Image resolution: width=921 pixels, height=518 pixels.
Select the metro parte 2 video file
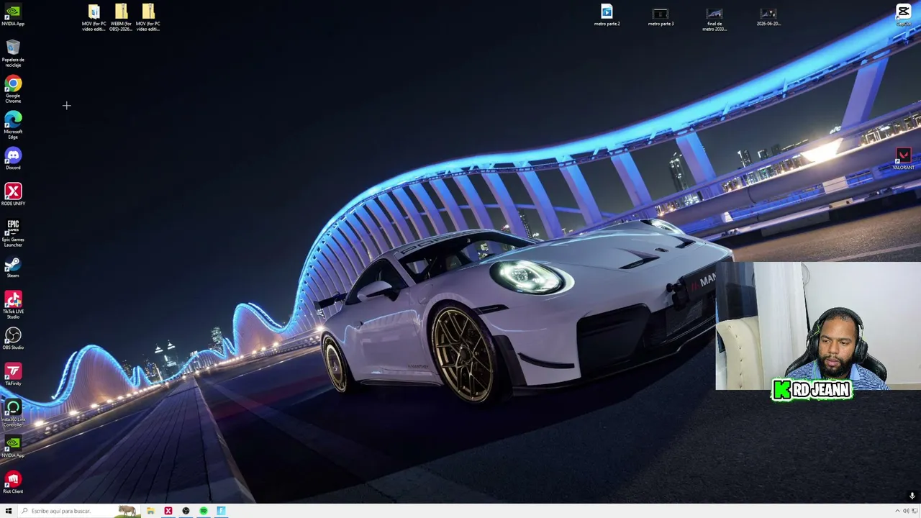click(x=607, y=16)
